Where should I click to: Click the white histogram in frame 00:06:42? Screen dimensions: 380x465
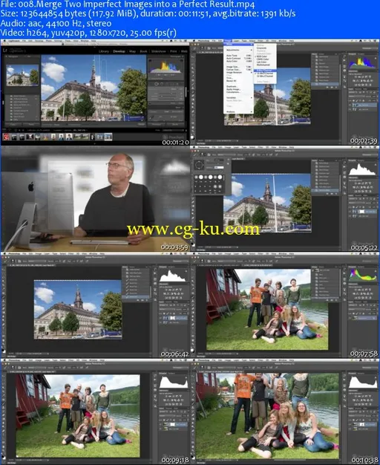tap(174, 276)
